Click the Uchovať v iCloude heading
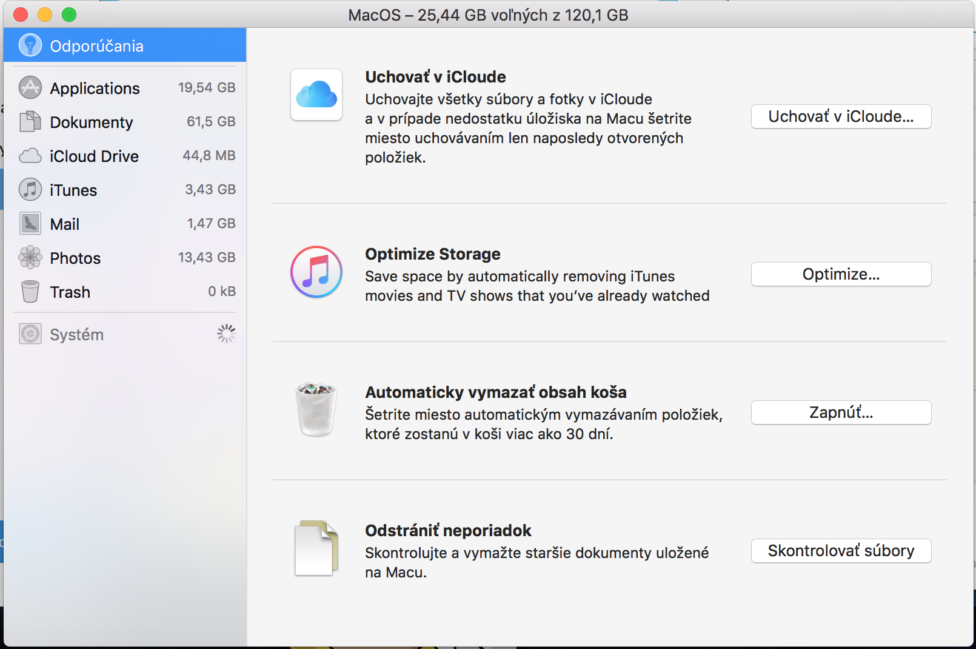976x649 pixels. pyautogui.click(x=435, y=77)
